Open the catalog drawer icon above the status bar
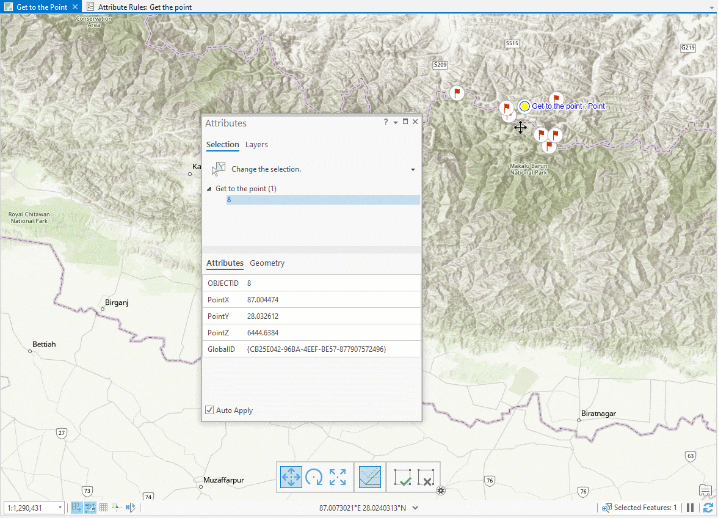Screen dimensions: 718x518 [x=706, y=491]
